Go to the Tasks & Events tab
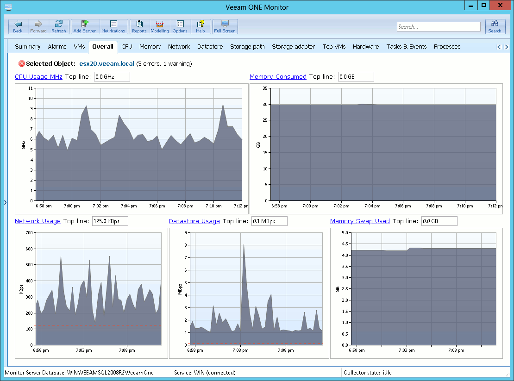The height and width of the screenshot is (381, 514). click(407, 46)
